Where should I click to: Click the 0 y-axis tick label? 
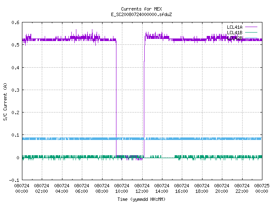18,158
